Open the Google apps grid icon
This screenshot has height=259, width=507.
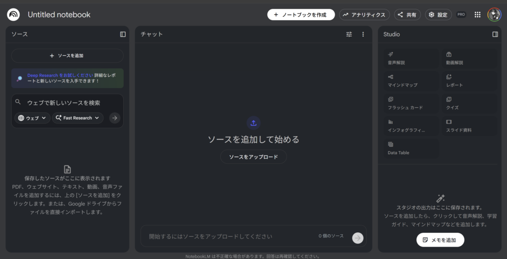coord(477,15)
